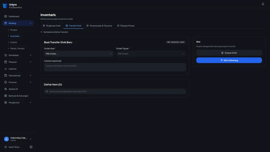Open the TOKO MAJU account menu chevron

[30, 139]
